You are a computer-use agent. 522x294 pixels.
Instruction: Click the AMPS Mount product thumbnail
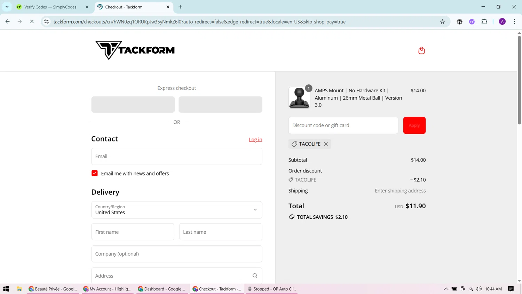tap(299, 98)
